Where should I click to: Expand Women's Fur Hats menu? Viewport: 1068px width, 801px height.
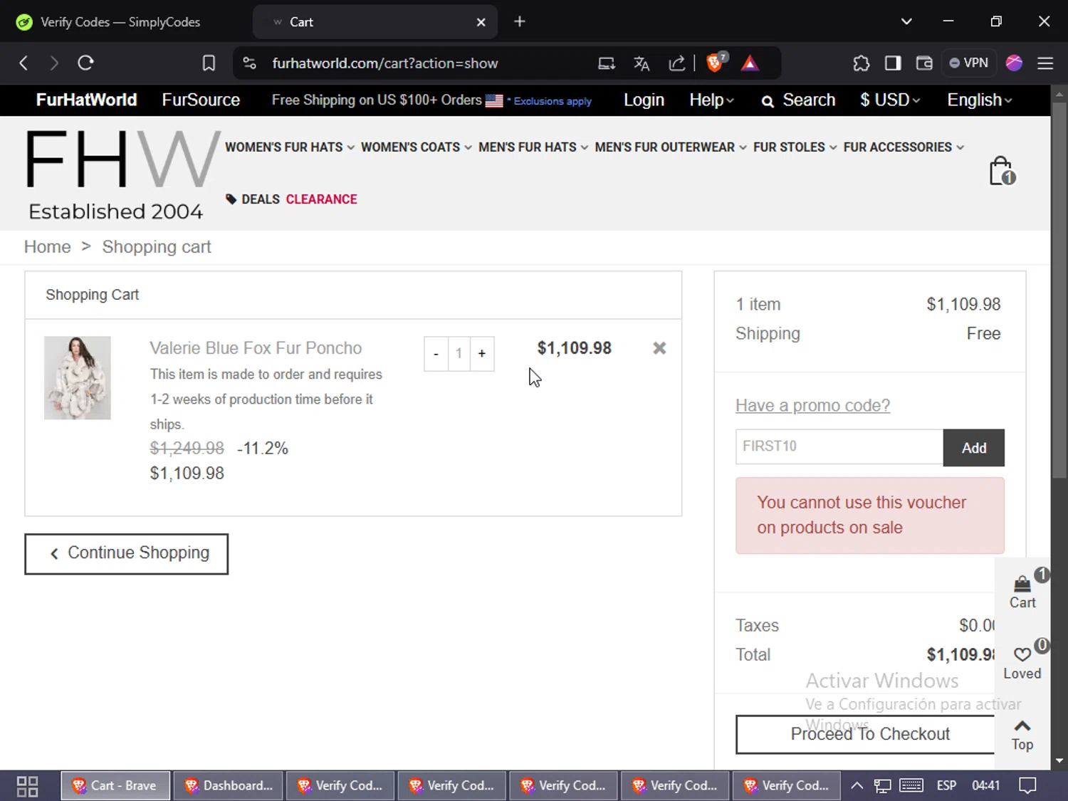tap(290, 147)
